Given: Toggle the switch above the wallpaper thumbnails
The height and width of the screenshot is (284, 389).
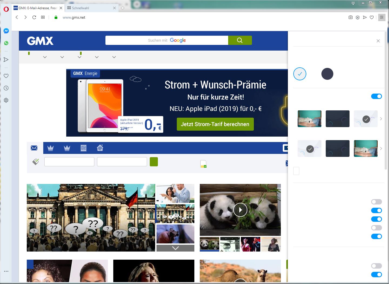Looking at the screenshot, I should point(377,96).
